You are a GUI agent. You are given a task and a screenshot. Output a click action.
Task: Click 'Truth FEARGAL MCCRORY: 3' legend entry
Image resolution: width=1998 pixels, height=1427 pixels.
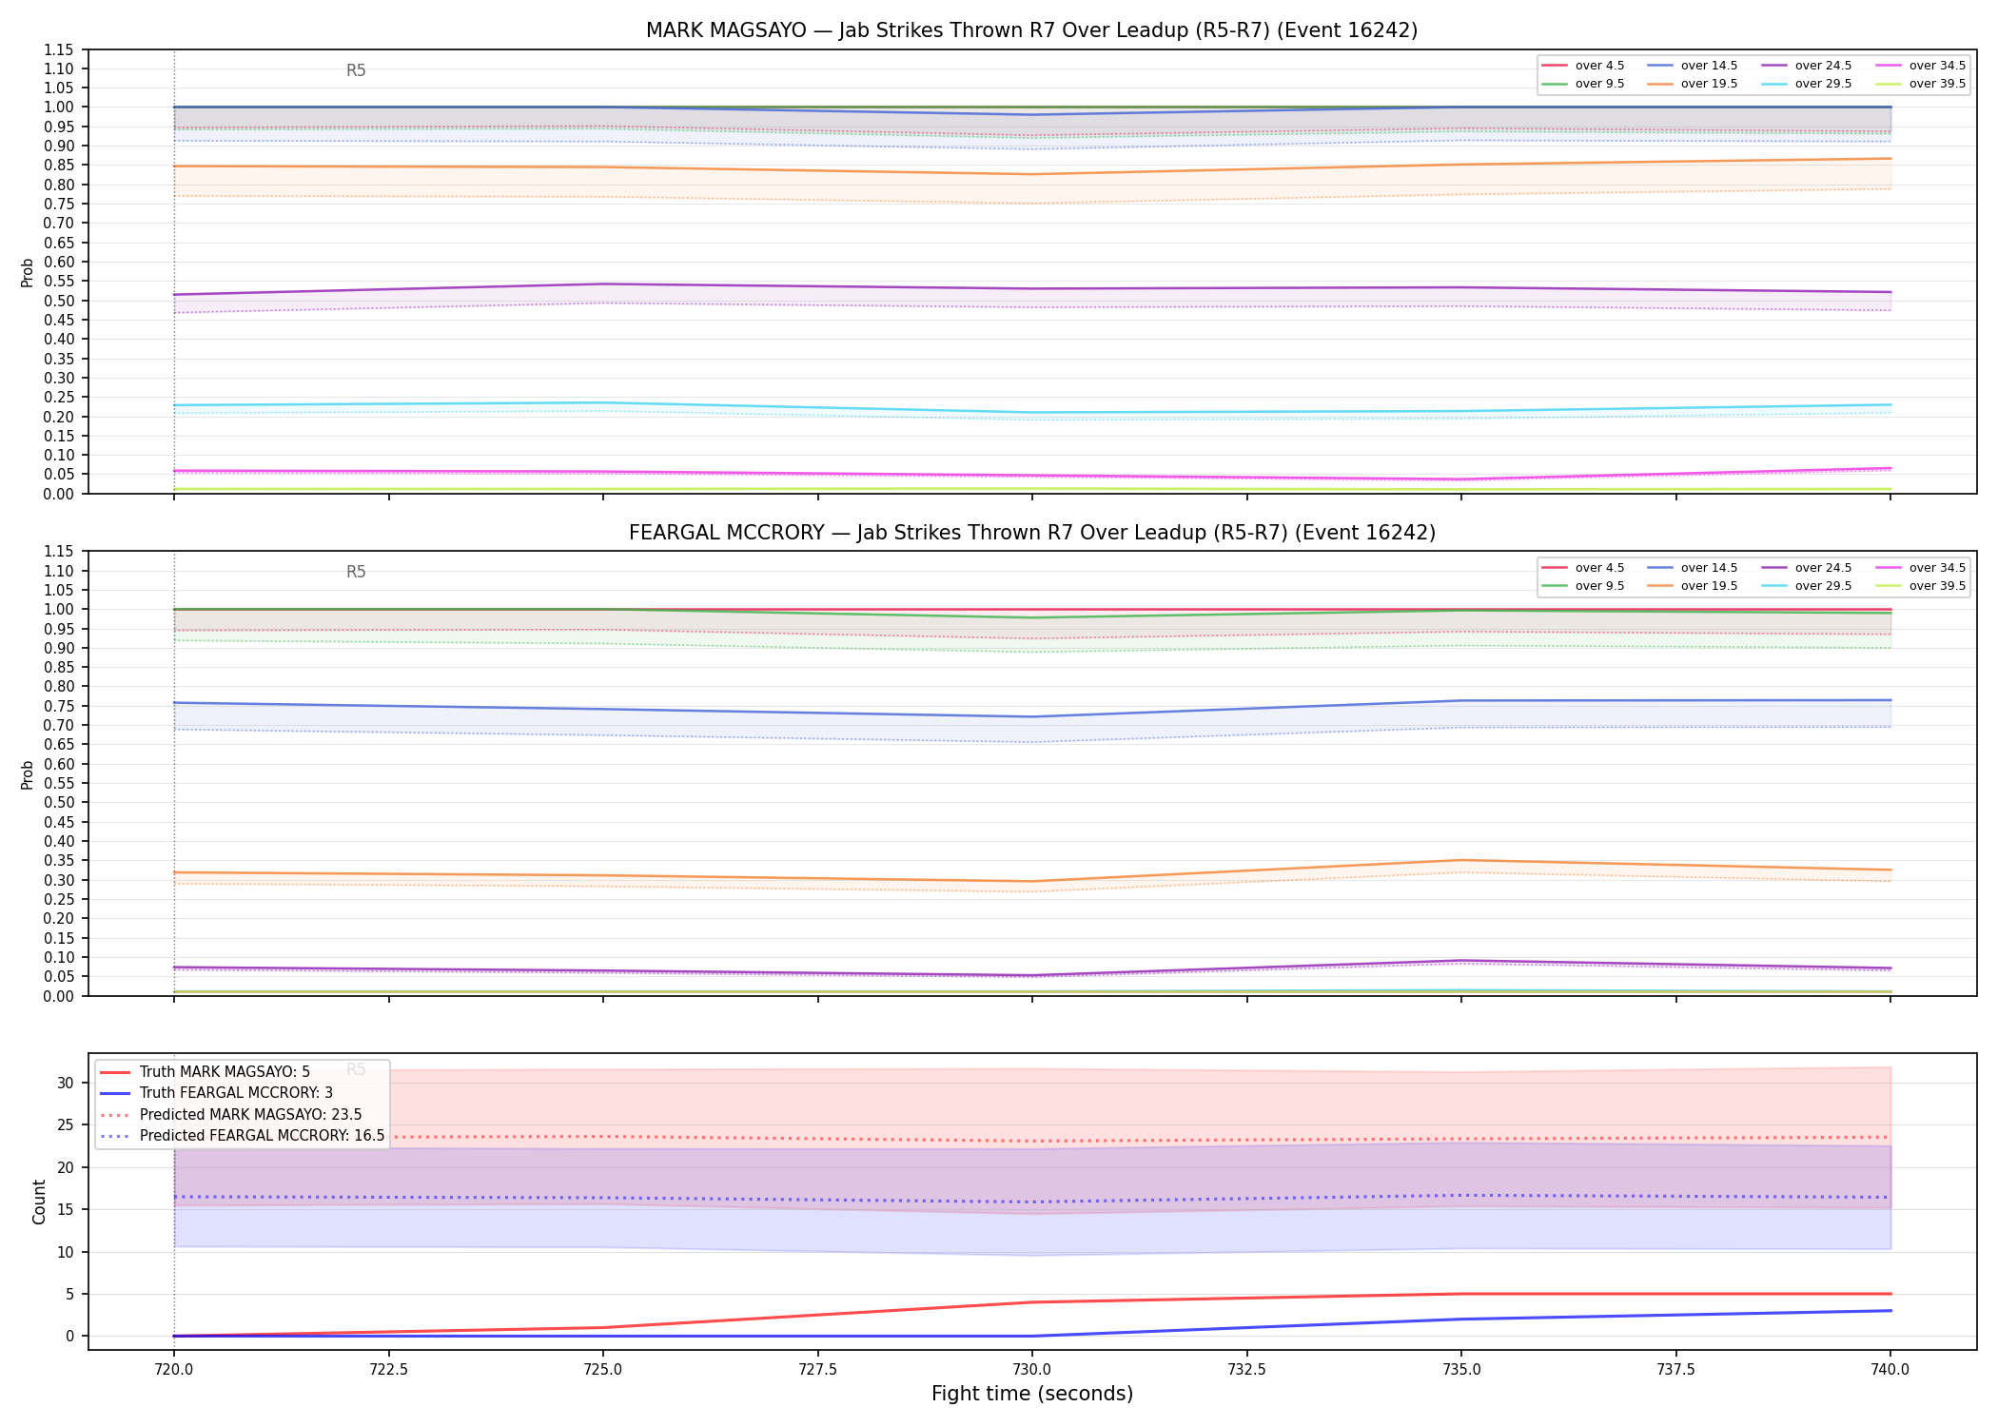pyautogui.click(x=216, y=1093)
